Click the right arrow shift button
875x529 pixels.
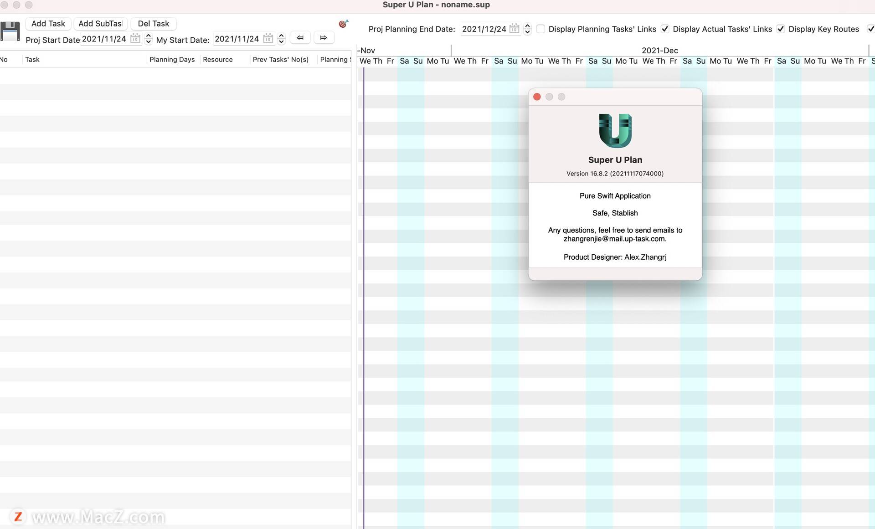(324, 38)
